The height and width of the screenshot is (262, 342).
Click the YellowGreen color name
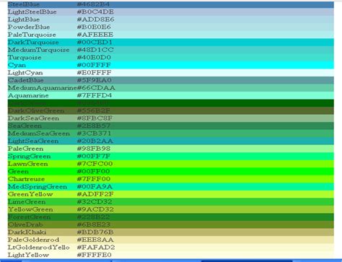(x=30, y=209)
